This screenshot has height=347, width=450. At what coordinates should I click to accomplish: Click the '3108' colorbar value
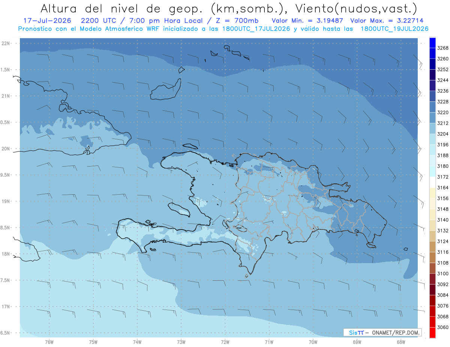[443, 263]
